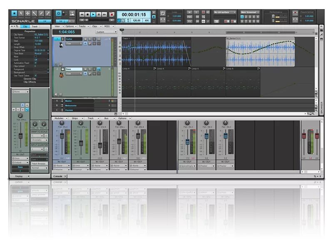Click the Record transport button
This screenshot has height=249, width=333.
click(x=112, y=15)
